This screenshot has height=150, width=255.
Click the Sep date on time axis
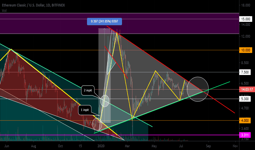[x=208, y=146]
